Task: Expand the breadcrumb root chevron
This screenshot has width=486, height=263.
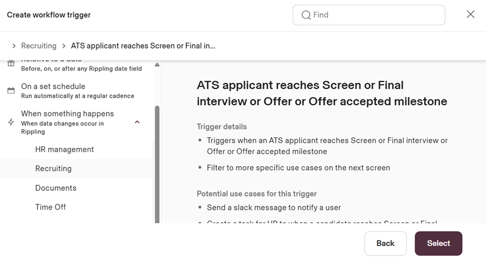Action: pyautogui.click(x=13, y=46)
